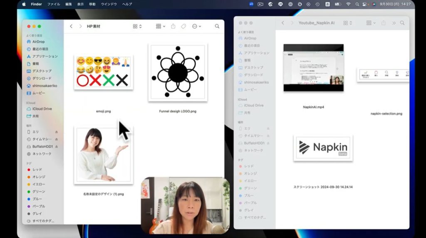The width and height of the screenshot is (426, 238).
Task: Open Control Center from the menu bar
Action: pos(364,4)
